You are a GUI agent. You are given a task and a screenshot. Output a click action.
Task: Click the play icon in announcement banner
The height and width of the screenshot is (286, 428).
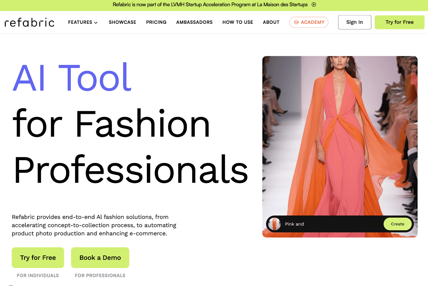click(x=314, y=5)
